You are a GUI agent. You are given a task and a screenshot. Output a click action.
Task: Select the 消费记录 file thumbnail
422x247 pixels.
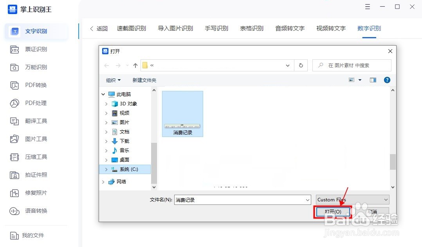[x=182, y=114]
